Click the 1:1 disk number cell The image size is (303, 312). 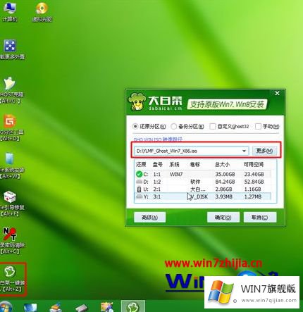click(x=157, y=174)
